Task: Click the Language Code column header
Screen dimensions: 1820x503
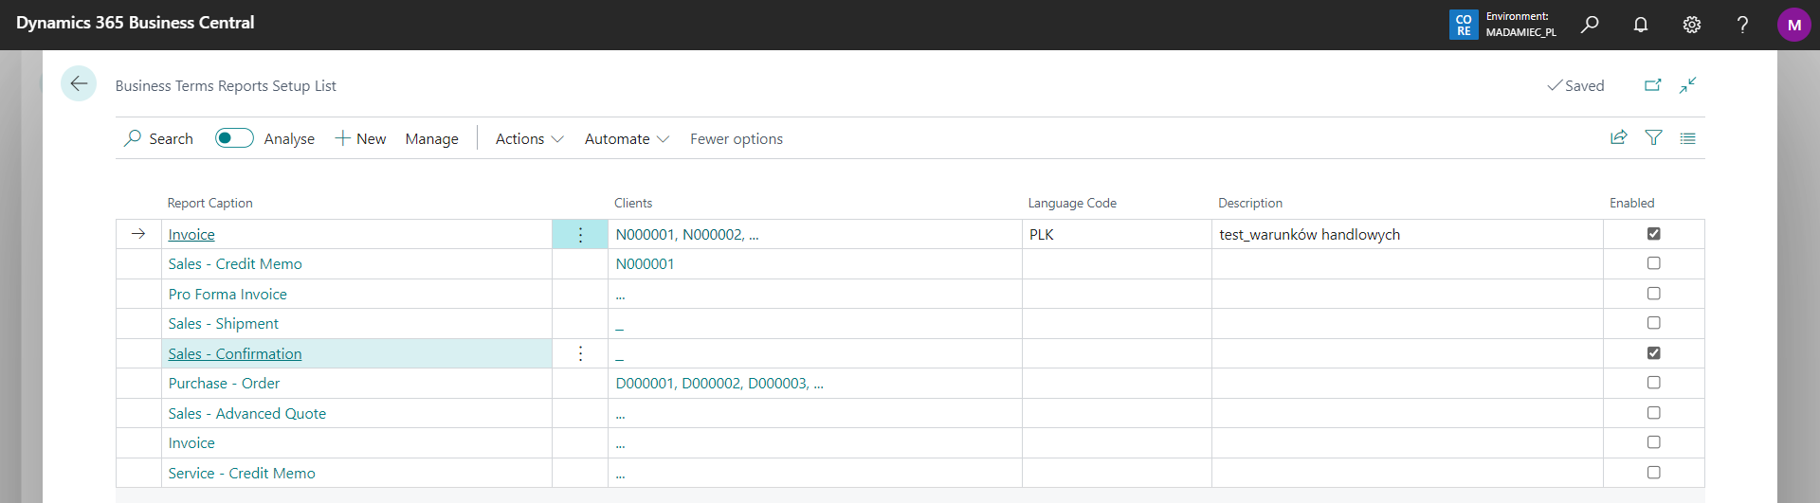Action: [1071, 203]
